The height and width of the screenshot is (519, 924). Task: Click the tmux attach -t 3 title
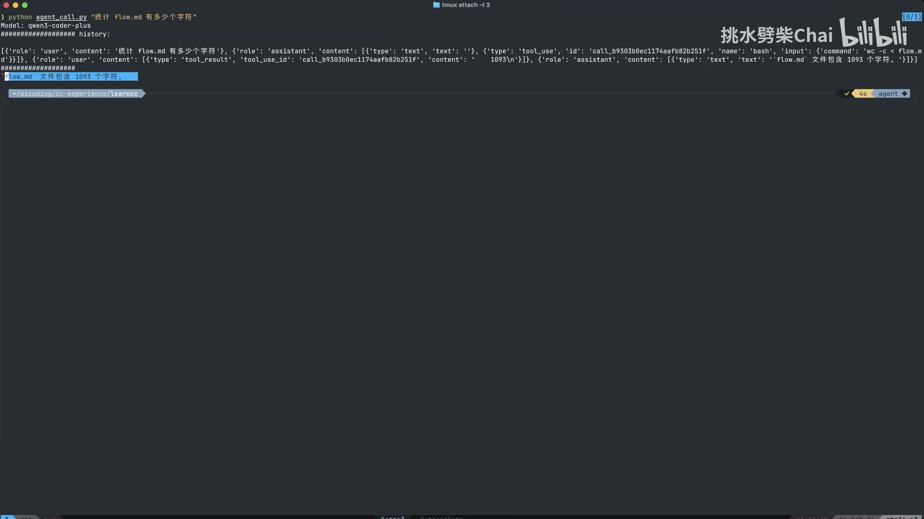(465, 5)
